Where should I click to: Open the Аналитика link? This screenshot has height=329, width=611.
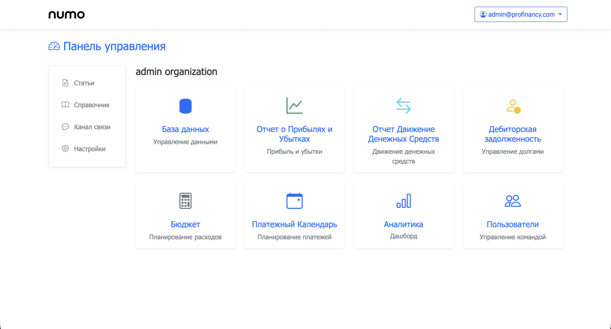pyautogui.click(x=403, y=224)
